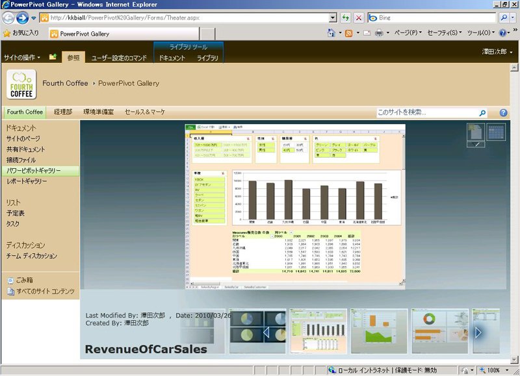This screenshot has height=376, width=520.
Task: Click the red X Stop icon
Action: tap(359, 18)
